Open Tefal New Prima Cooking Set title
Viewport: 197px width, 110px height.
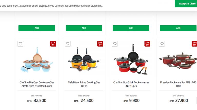(x=84, y=84)
